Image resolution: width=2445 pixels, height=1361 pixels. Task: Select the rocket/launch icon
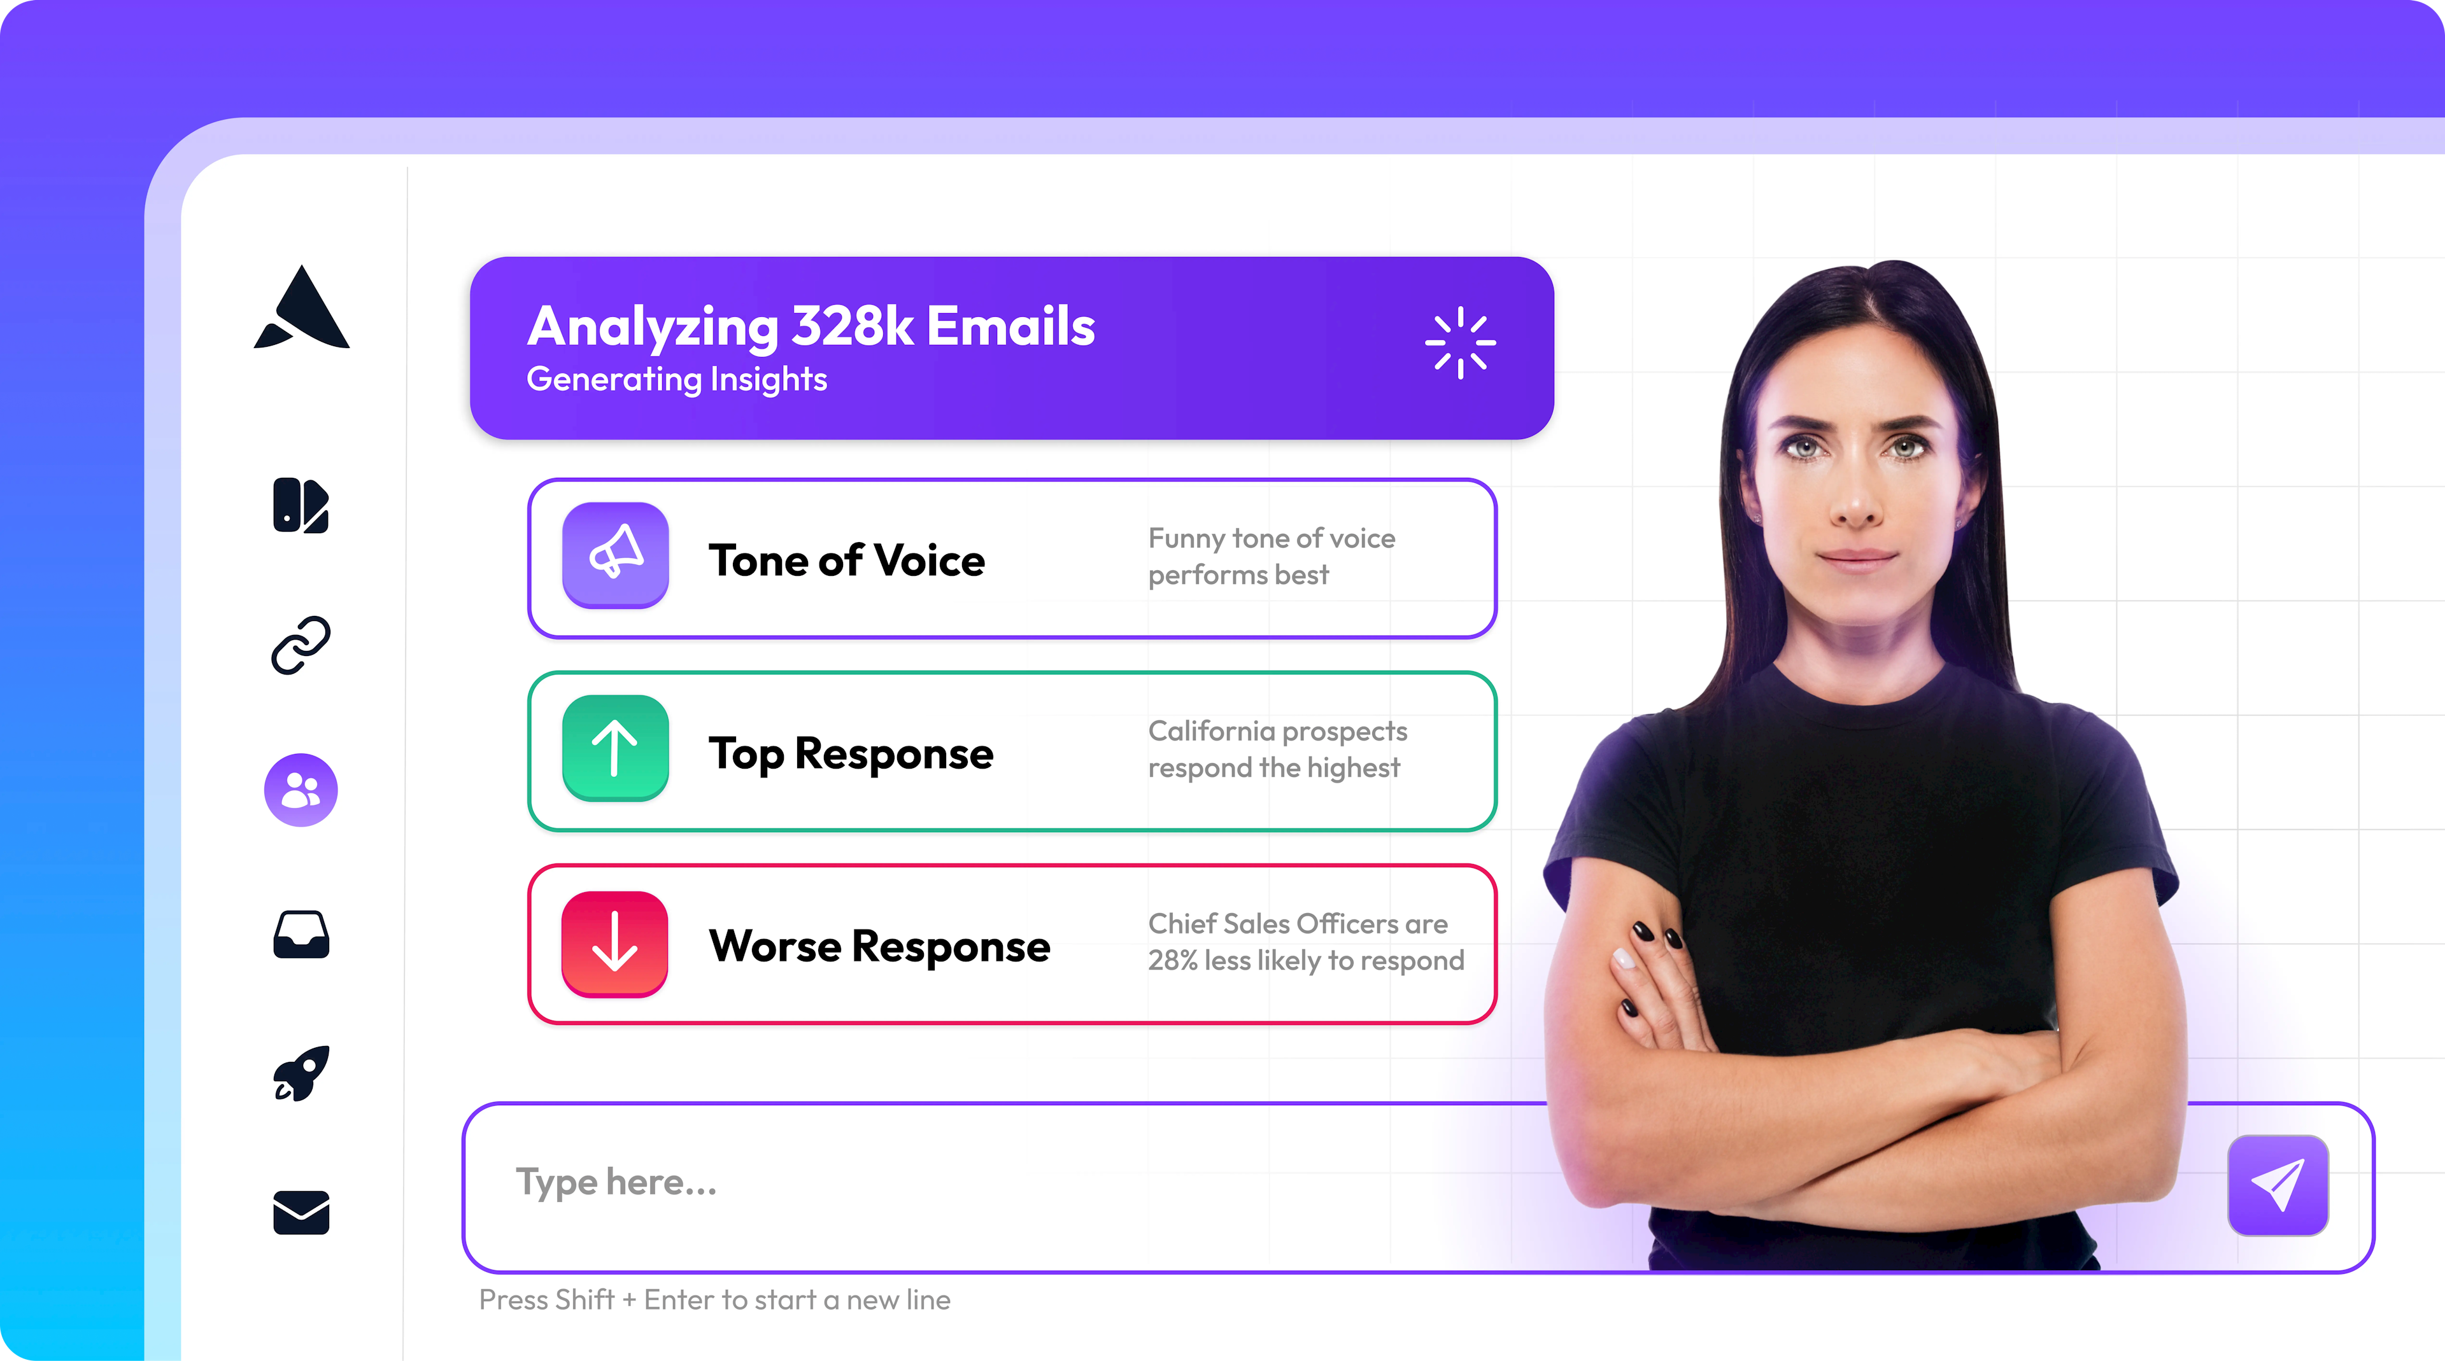(299, 1075)
